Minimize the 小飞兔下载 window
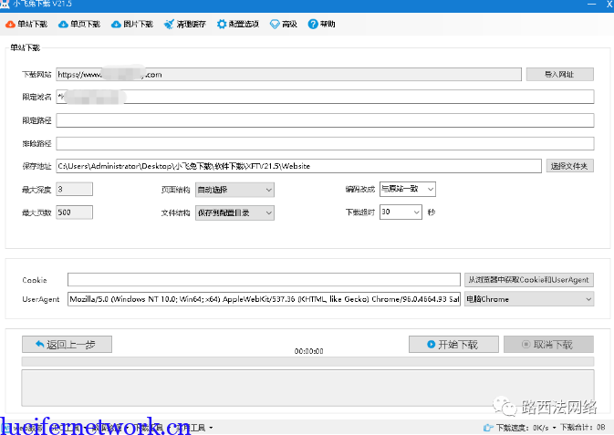This screenshot has height=435, width=614. (592, 4)
